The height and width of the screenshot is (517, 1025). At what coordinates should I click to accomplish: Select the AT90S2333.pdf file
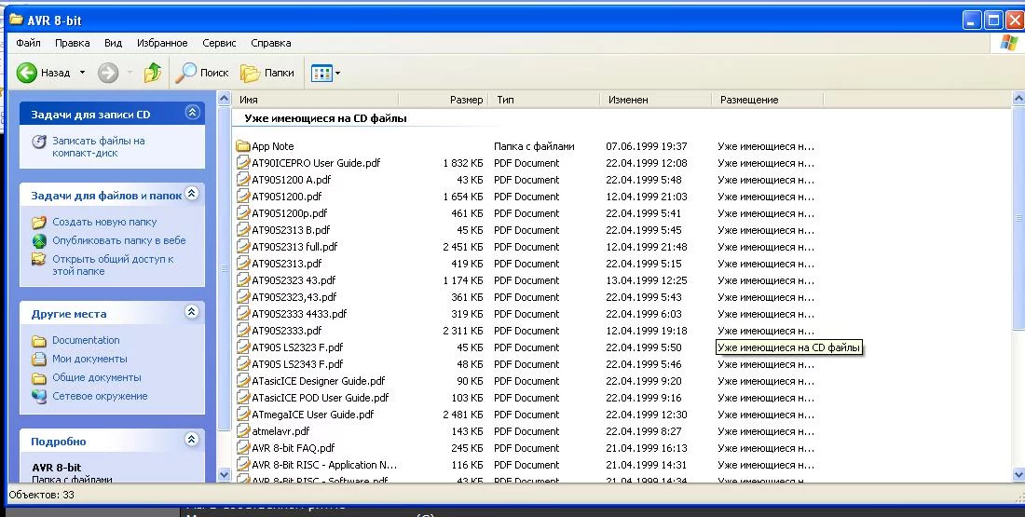[286, 331]
